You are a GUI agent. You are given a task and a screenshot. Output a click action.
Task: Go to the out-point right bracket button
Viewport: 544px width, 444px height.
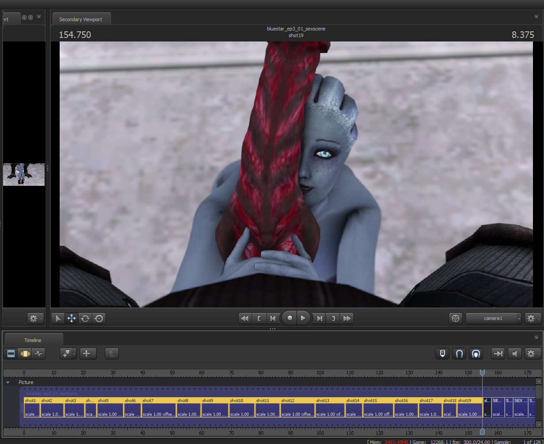(x=333, y=318)
